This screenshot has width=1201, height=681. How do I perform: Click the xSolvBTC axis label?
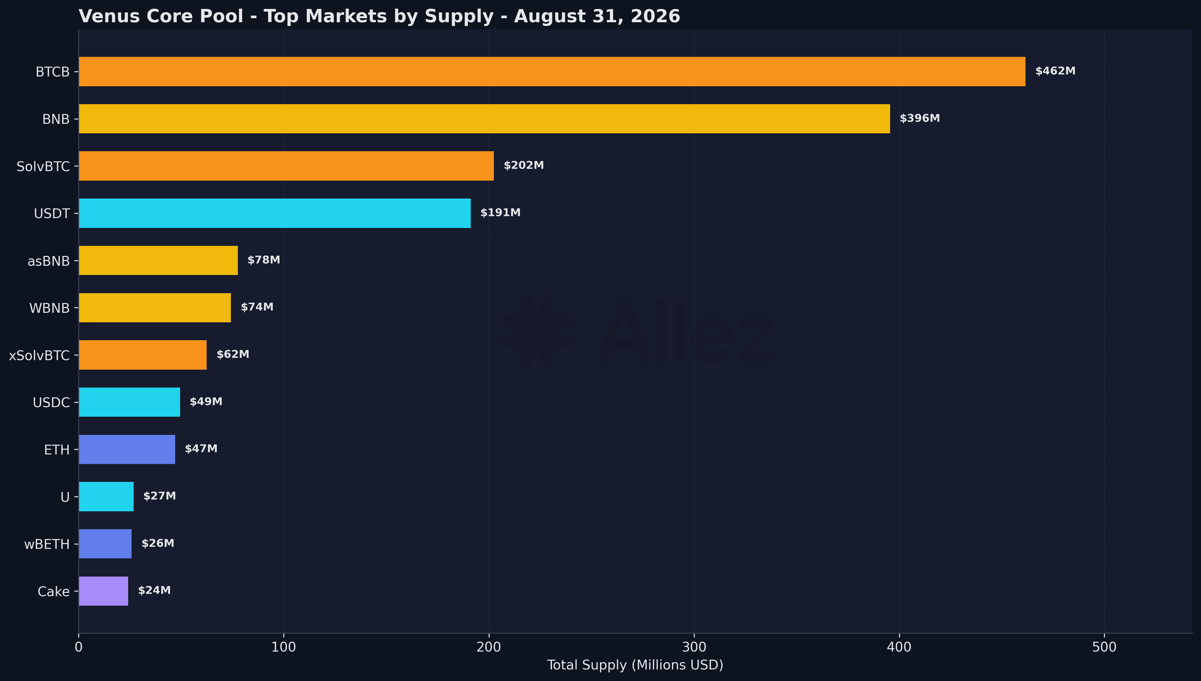click(x=39, y=356)
